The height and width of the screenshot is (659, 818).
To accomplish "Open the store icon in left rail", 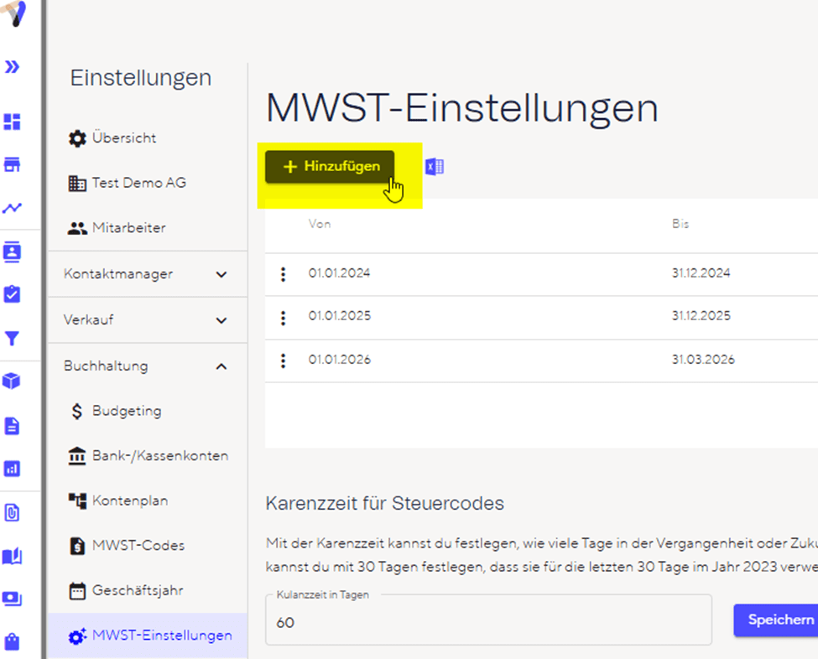I will coord(13,165).
